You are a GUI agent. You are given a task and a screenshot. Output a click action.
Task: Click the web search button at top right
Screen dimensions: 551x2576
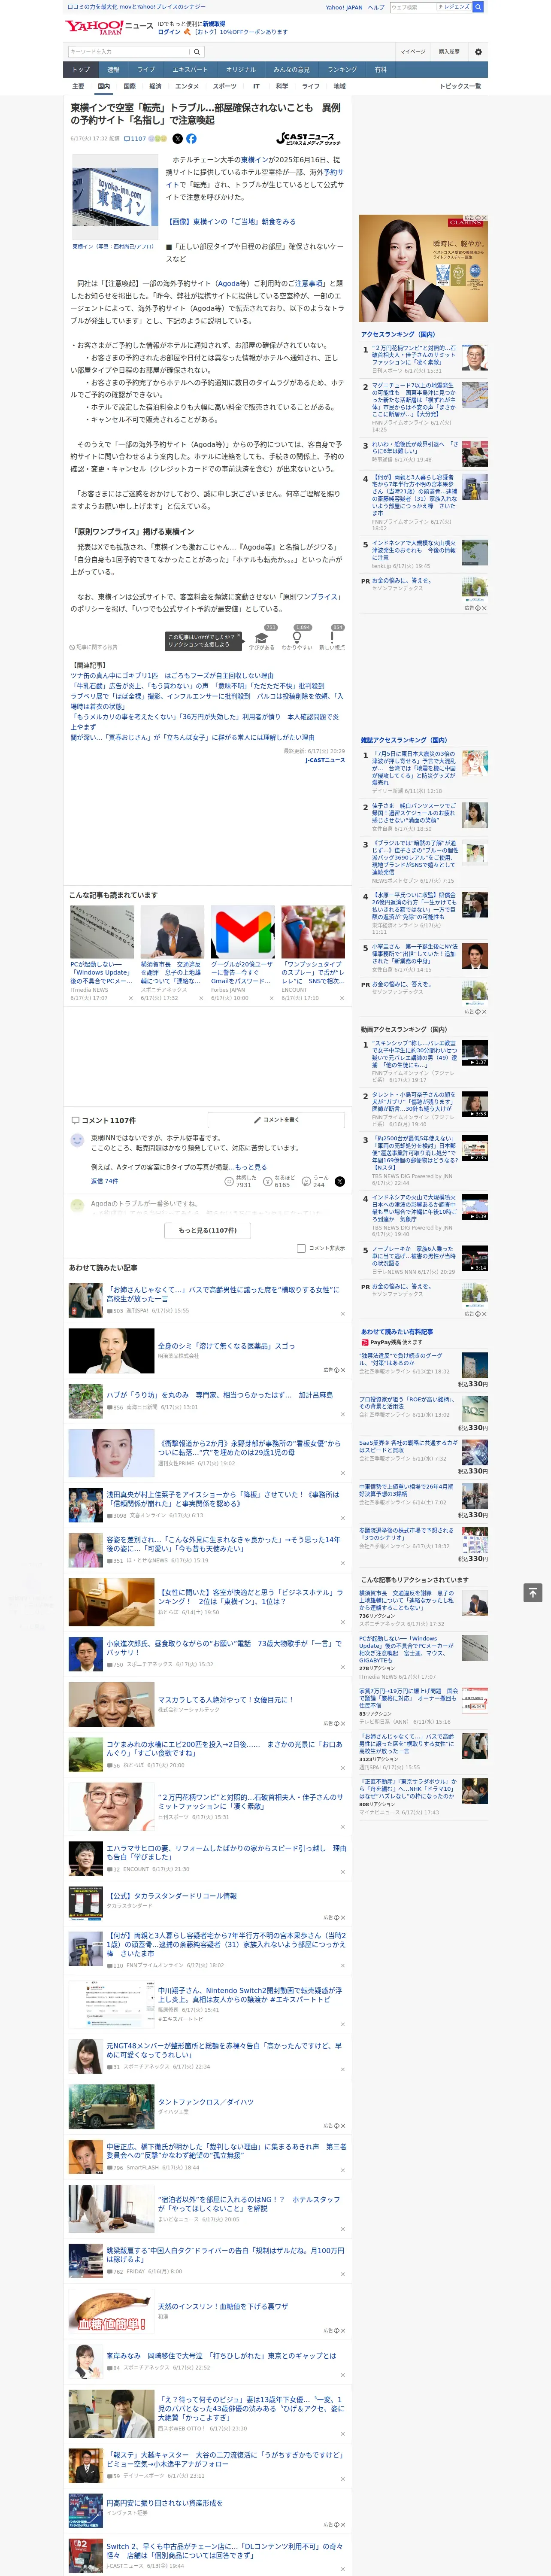pos(478,7)
